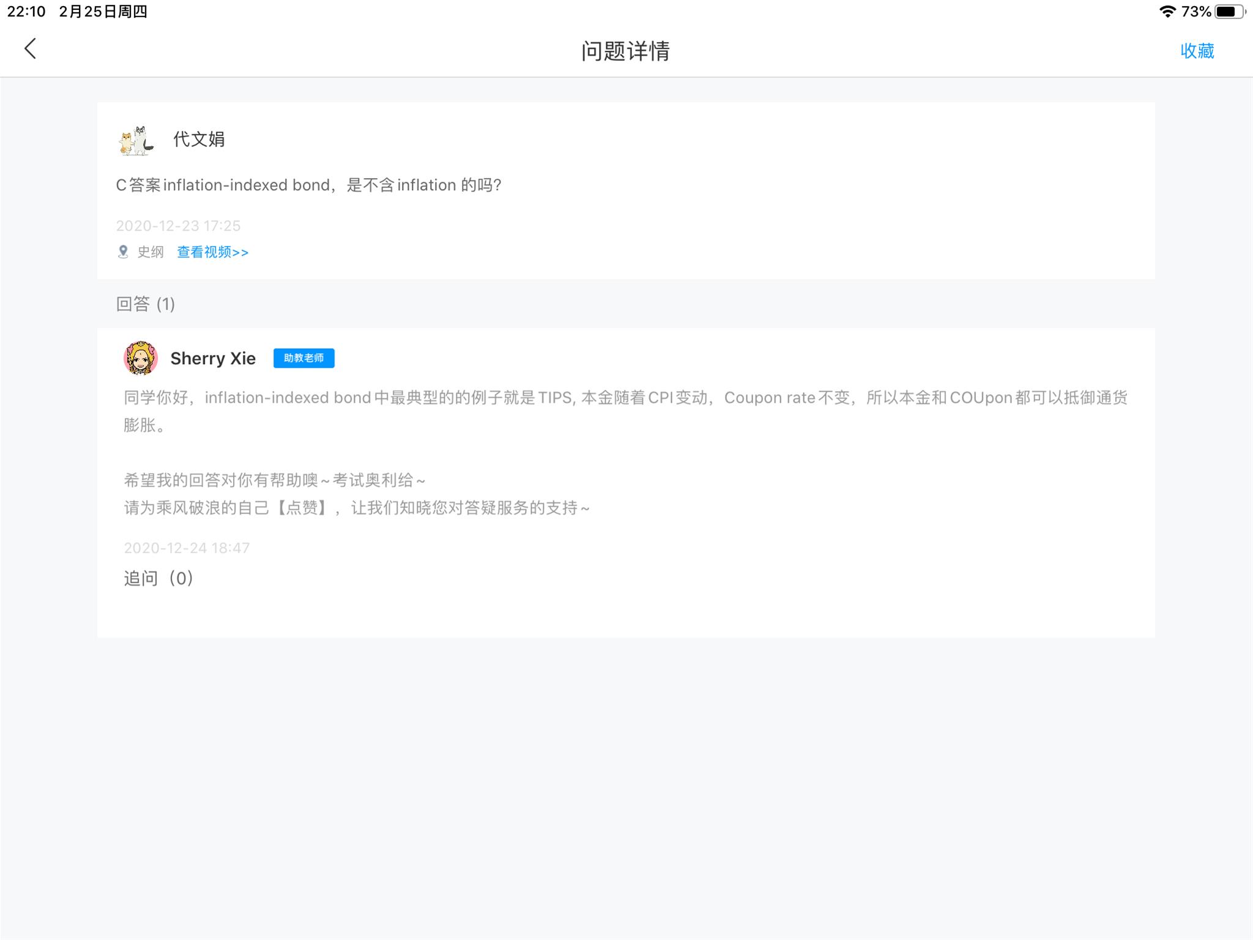
Task: Tap the question timestamp 2020-12-23 17:25
Action: pyautogui.click(x=178, y=226)
